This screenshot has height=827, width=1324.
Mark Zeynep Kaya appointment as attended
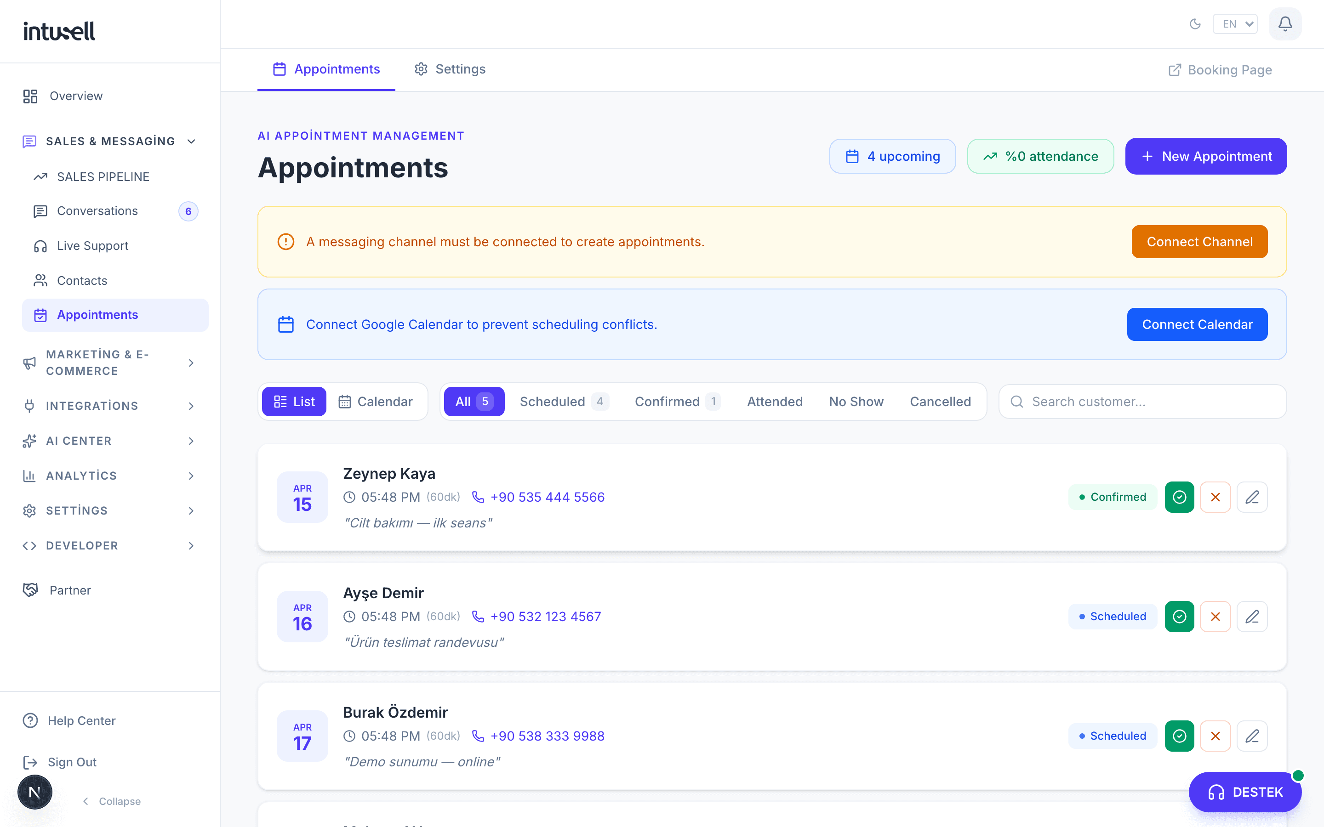coord(1179,497)
